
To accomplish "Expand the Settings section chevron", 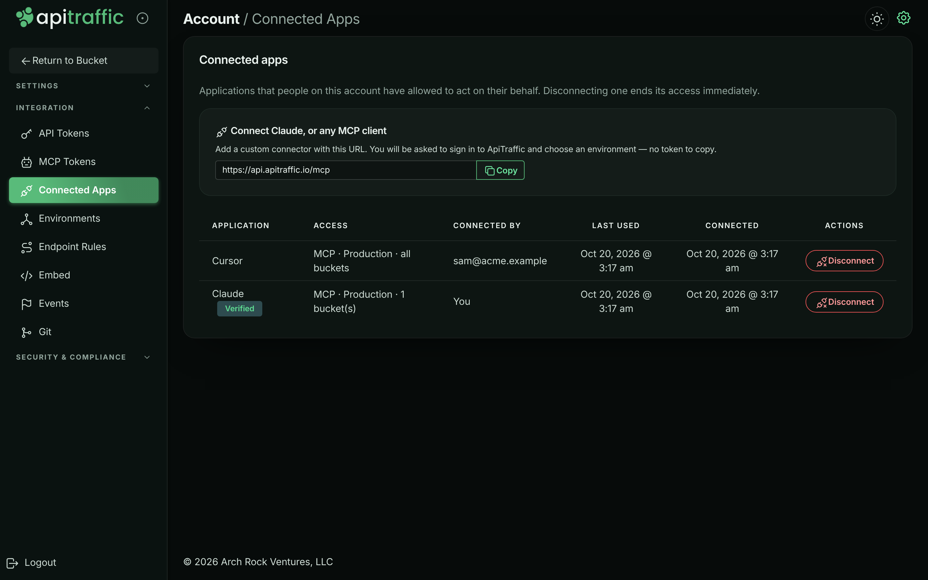I will pos(147,86).
